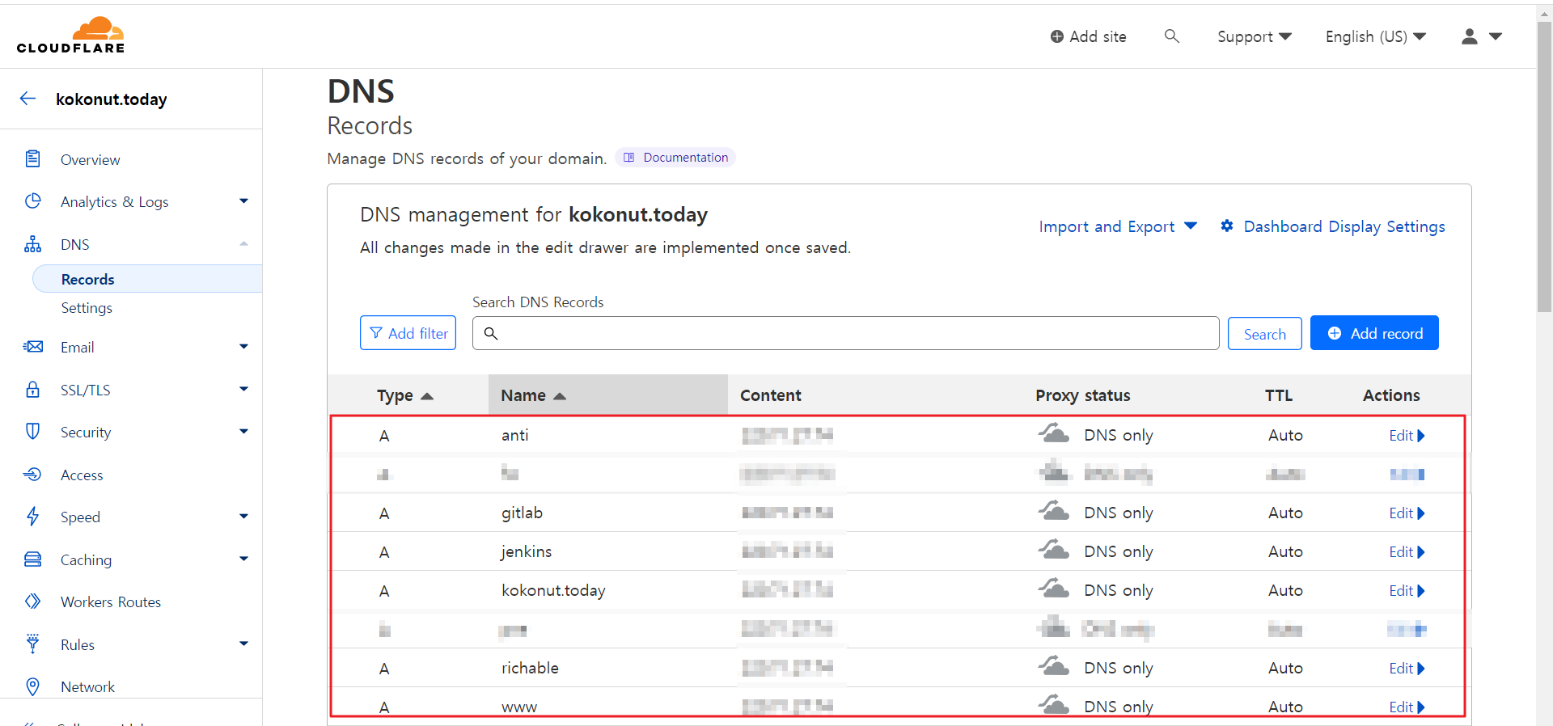The width and height of the screenshot is (1553, 726).
Task: Click the Analytics & Logs pie chart icon
Action: 32,200
